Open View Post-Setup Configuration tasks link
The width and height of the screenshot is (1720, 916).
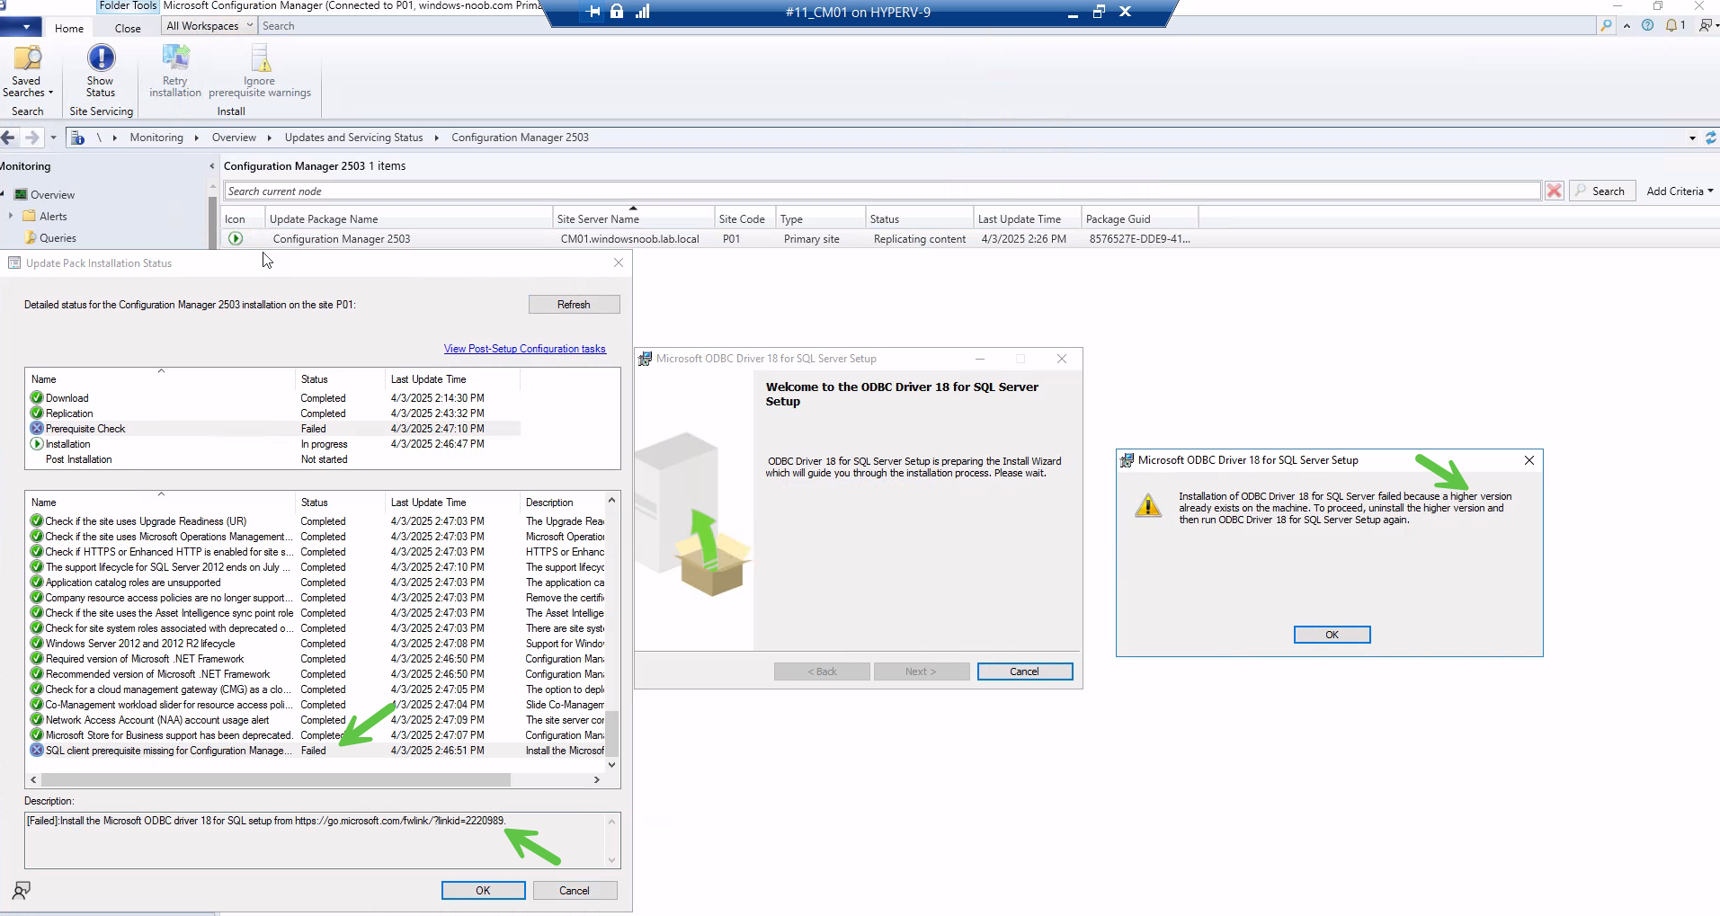click(x=525, y=349)
